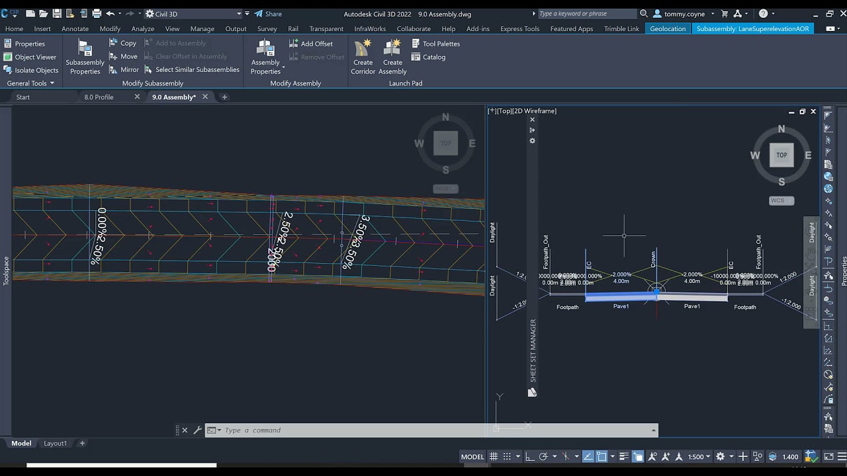Open the Analyze ribbon tab
The width and height of the screenshot is (847, 476).
(143, 28)
